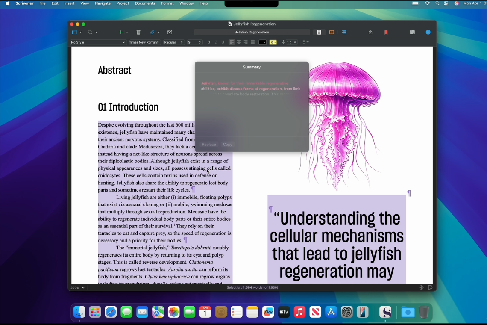Open Spotlight search in menu bar

coord(437,3)
